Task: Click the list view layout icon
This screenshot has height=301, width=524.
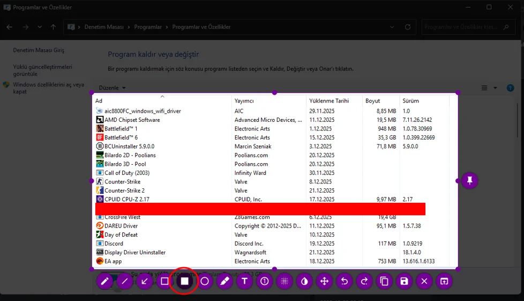Action: (484, 87)
